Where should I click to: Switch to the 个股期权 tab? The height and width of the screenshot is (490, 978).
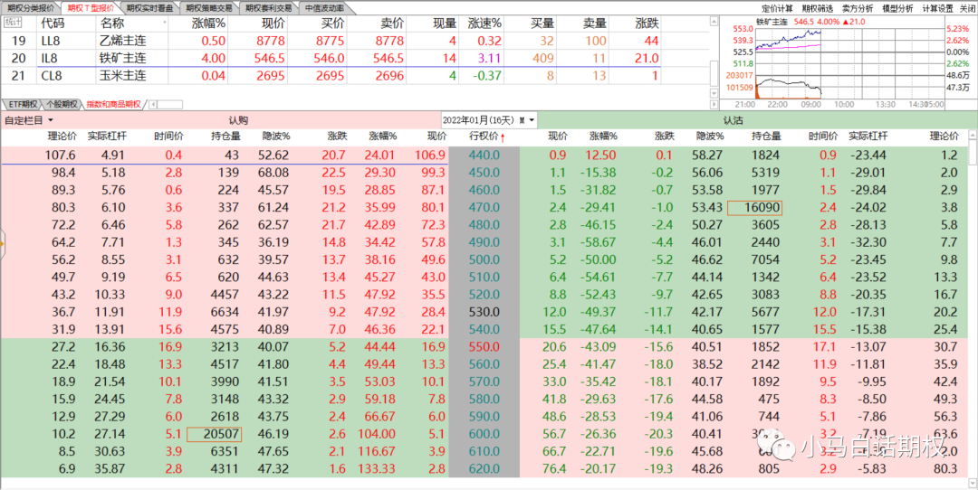click(x=62, y=105)
